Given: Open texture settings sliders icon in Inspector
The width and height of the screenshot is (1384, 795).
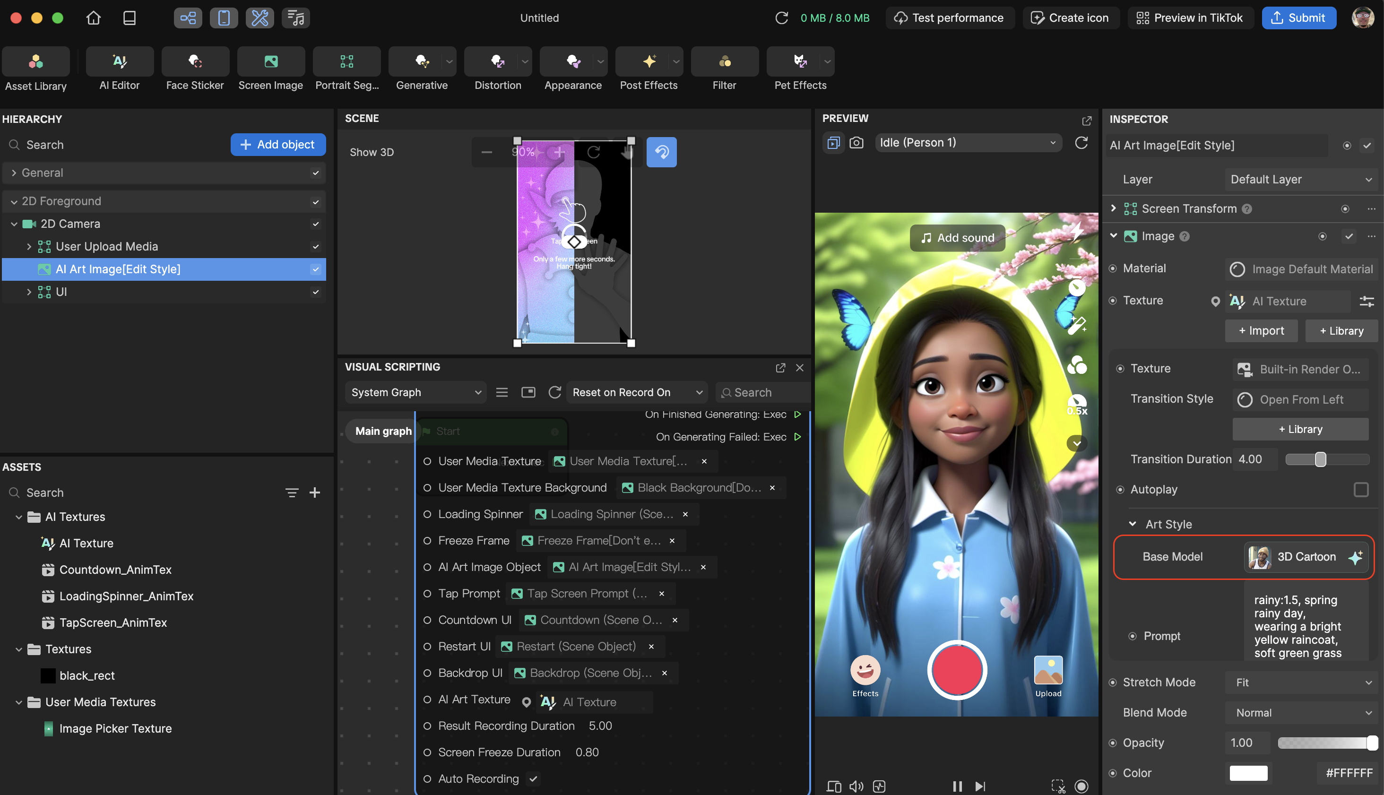Looking at the screenshot, I should [x=1367, y=302].
